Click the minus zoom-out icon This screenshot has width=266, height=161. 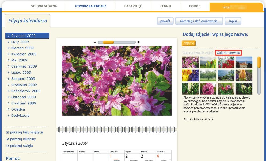pyautogui.click(x=95, y=42)
